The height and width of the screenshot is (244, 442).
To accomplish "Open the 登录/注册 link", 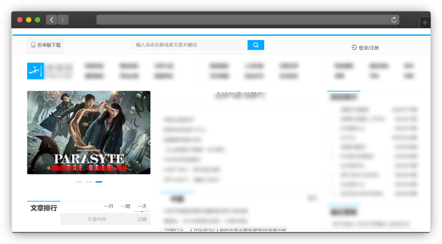I will [369, 48].
